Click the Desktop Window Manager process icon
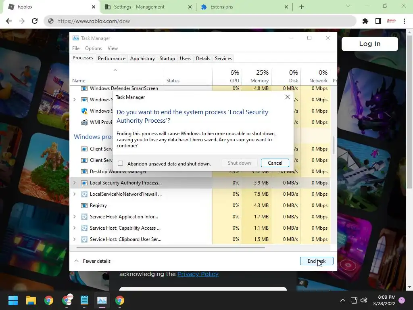The height and width of the screenshot is (310, 413). click(x=84, y=171)
